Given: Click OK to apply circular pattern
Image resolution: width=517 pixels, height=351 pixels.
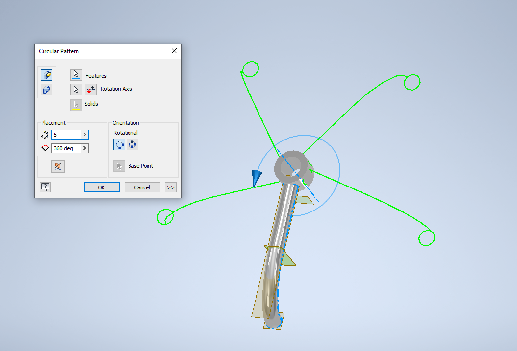Looking at the screenshot, I should 102,187.
